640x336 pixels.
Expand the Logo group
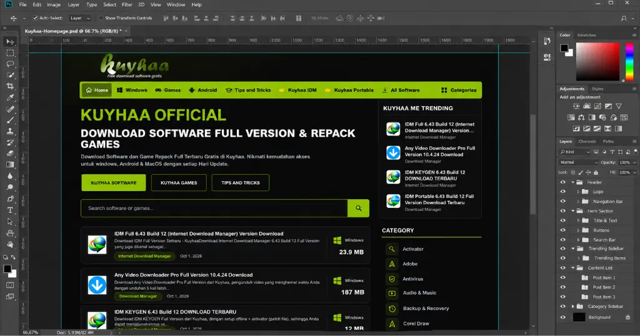pyautogui.click(x=578, y=191)
